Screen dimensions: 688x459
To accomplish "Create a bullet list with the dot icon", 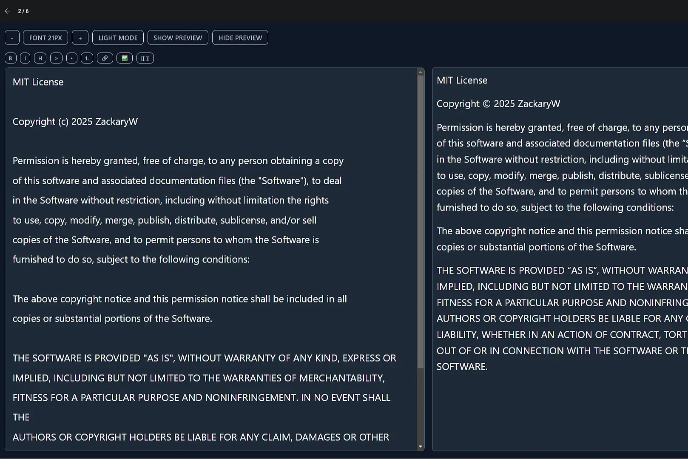I will click(71, 58).
